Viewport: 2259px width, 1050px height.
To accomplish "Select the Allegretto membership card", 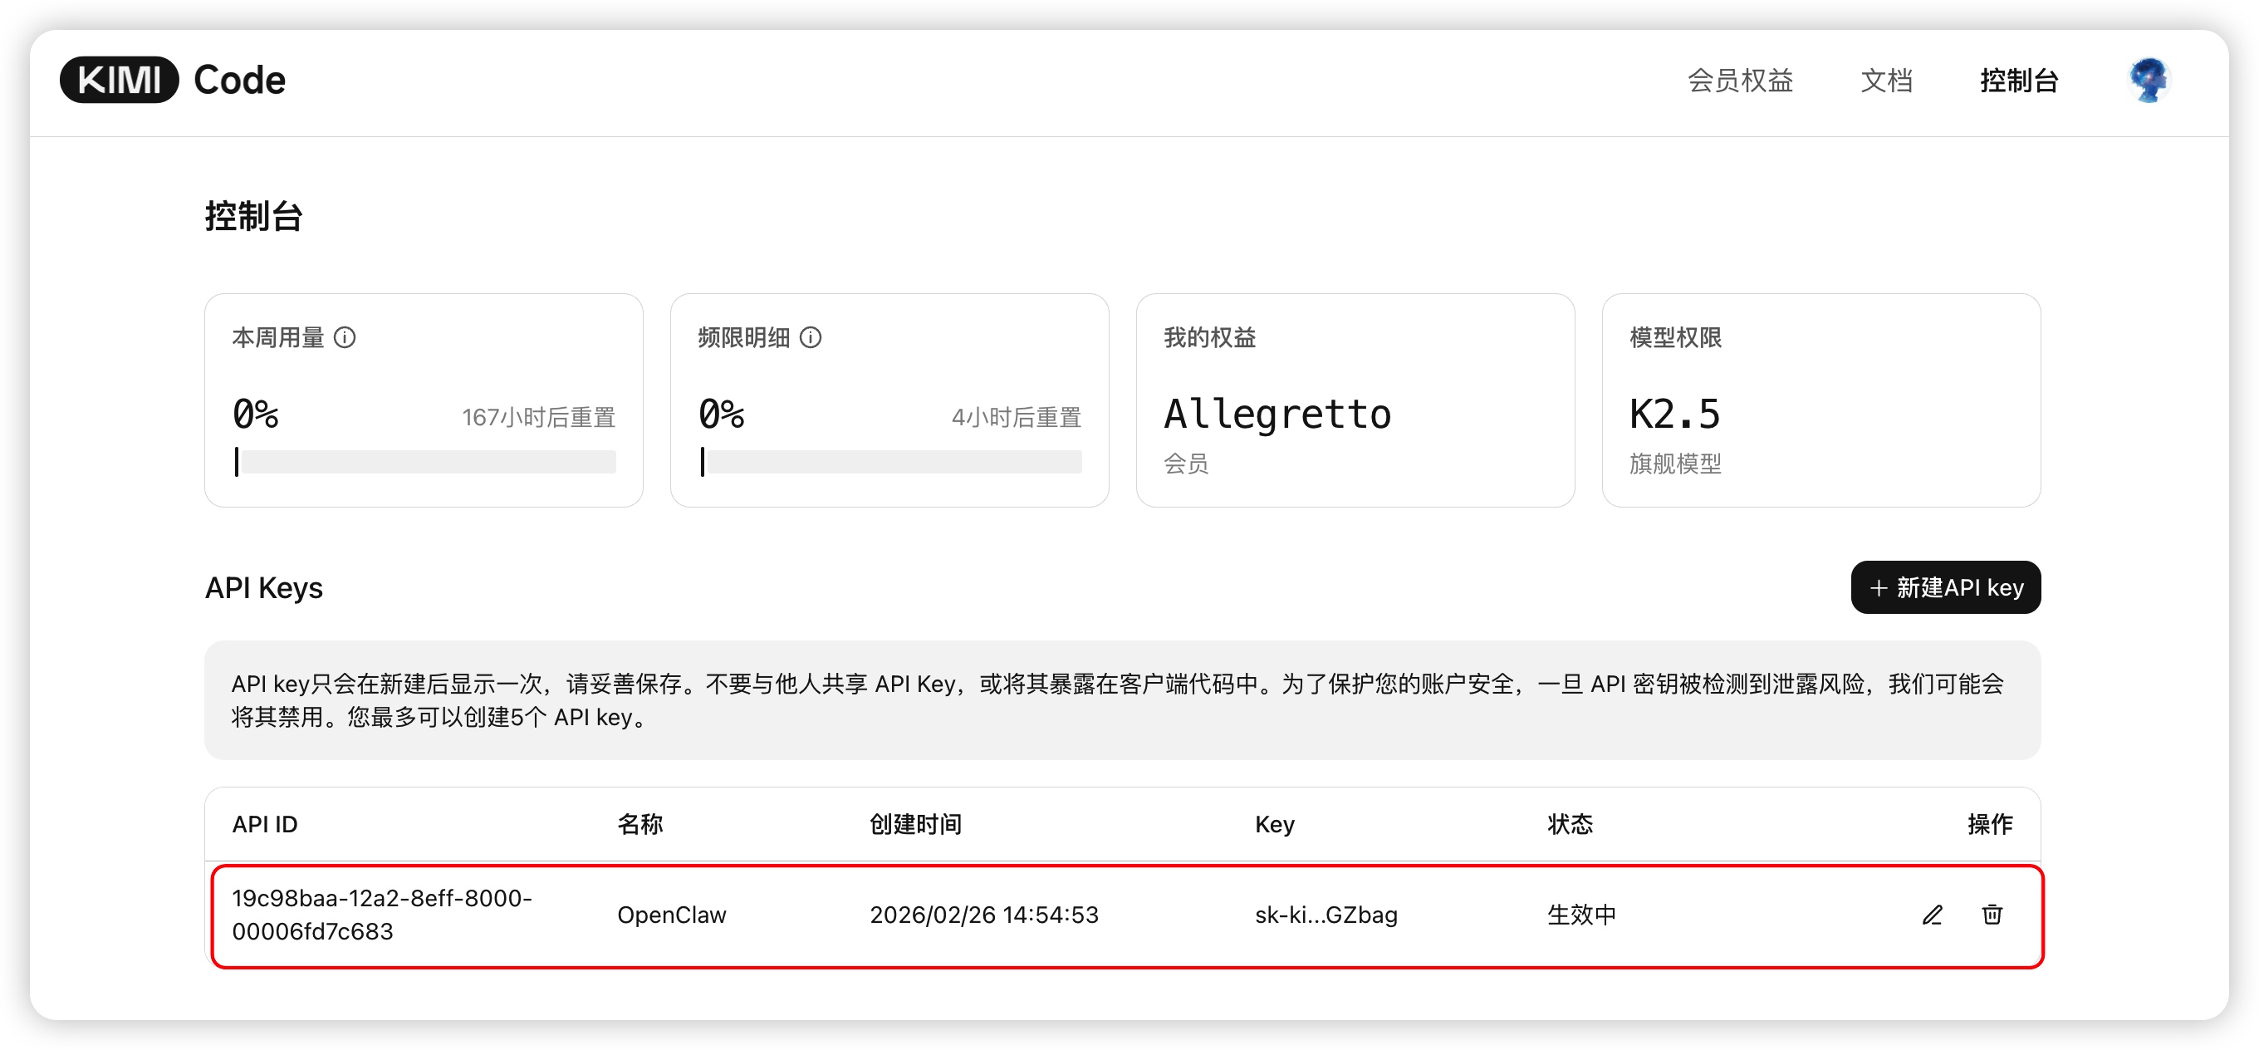I will pyautogui.click(x=1354, y=401).
